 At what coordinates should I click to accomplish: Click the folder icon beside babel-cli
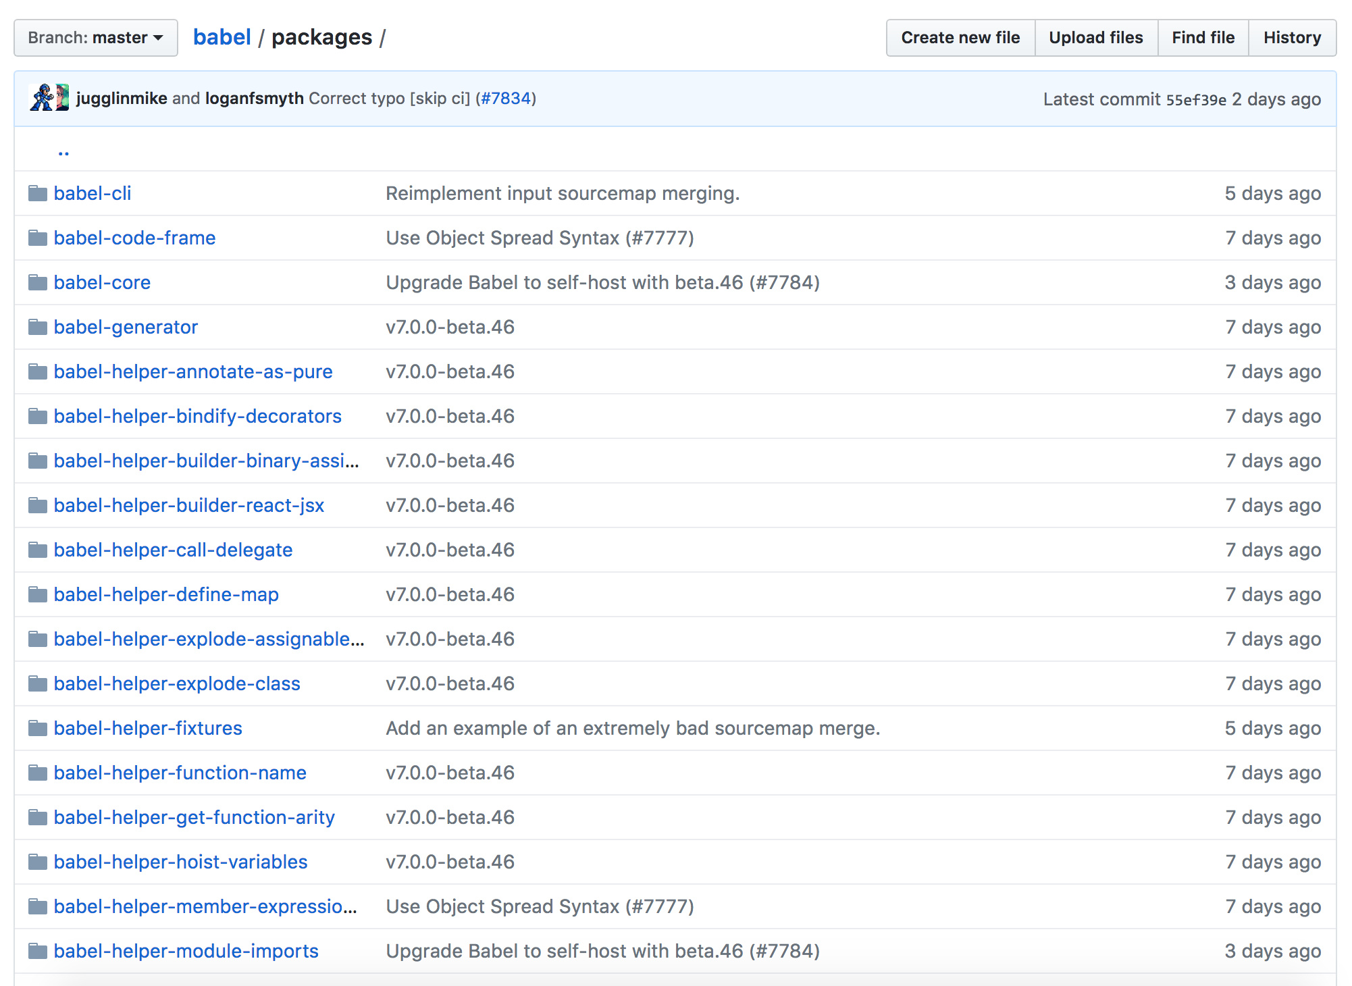[38, 194]
